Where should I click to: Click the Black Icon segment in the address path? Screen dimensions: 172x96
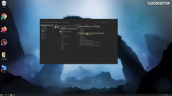click(67, 22)
